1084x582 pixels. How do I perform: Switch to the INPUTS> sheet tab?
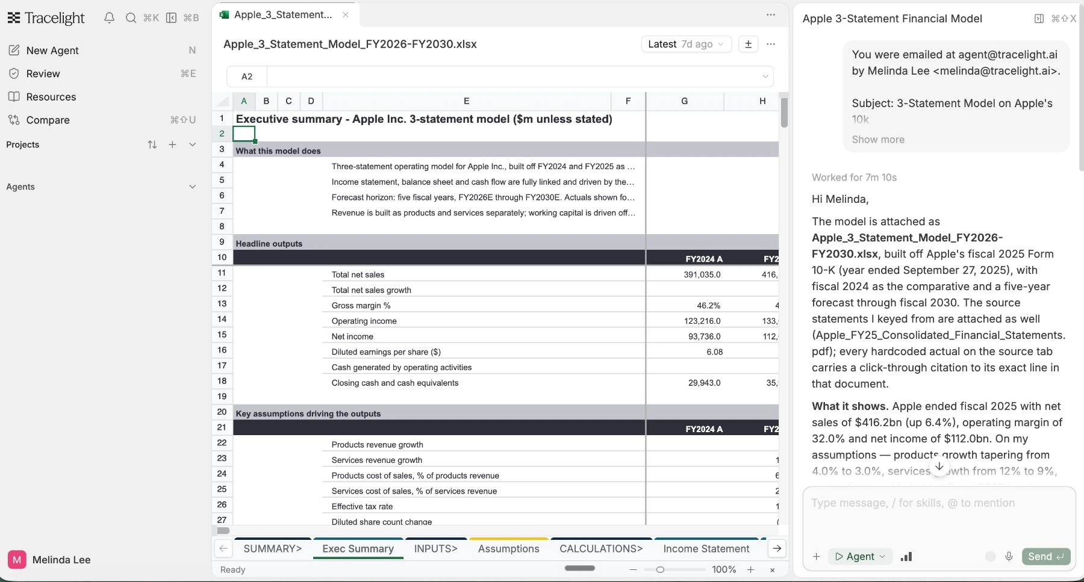pyautogui.click(x=436, y=549)
